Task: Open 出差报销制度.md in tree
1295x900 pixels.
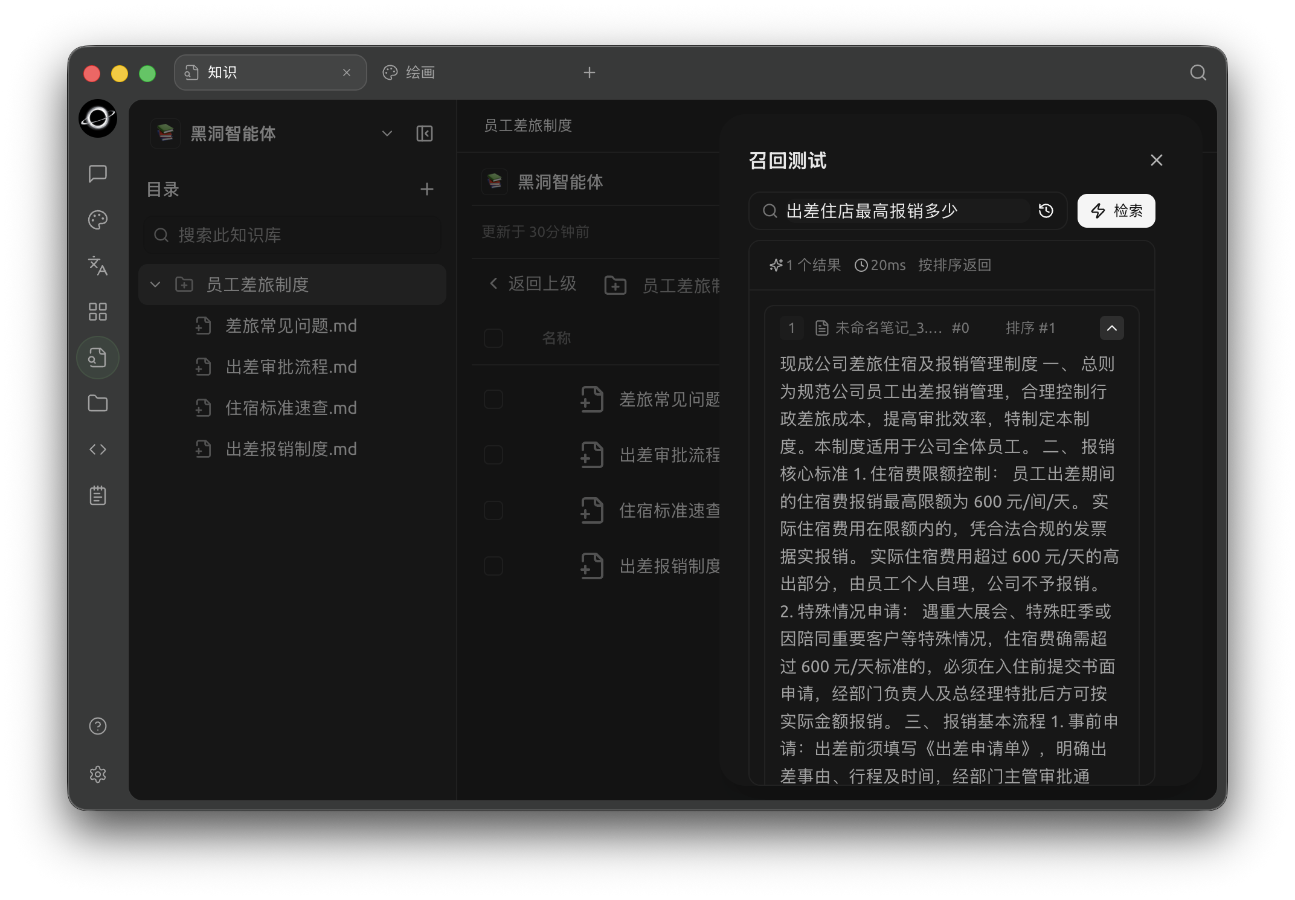Action: pyautogui.click(x=292, y=449)
